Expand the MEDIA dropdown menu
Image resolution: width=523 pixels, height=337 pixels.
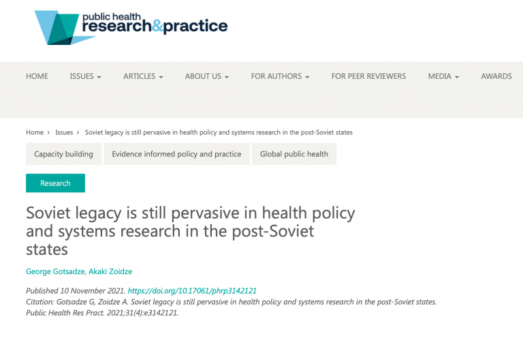tap(443, 76)
